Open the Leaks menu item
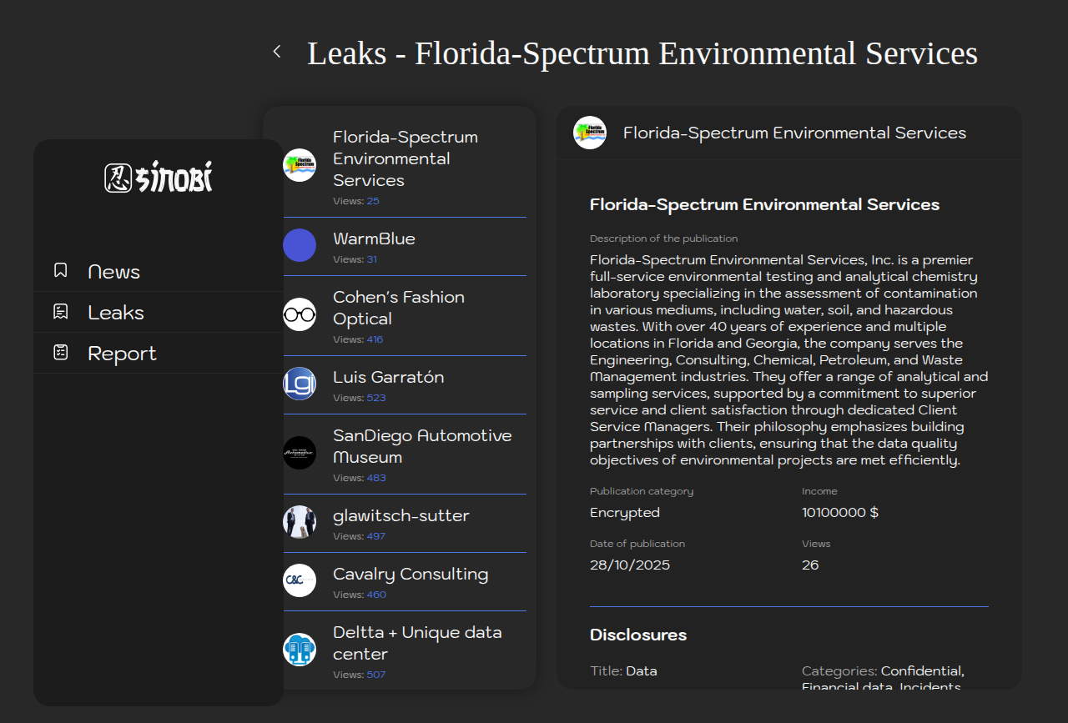The height and width of the screenshot is (723, 1068). [x=116, y=313]
